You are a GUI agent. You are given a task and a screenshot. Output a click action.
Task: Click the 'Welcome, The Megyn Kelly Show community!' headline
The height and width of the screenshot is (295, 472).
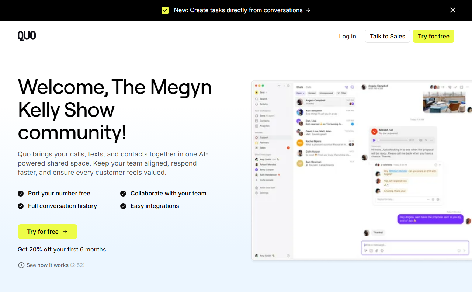pos(115,110)
